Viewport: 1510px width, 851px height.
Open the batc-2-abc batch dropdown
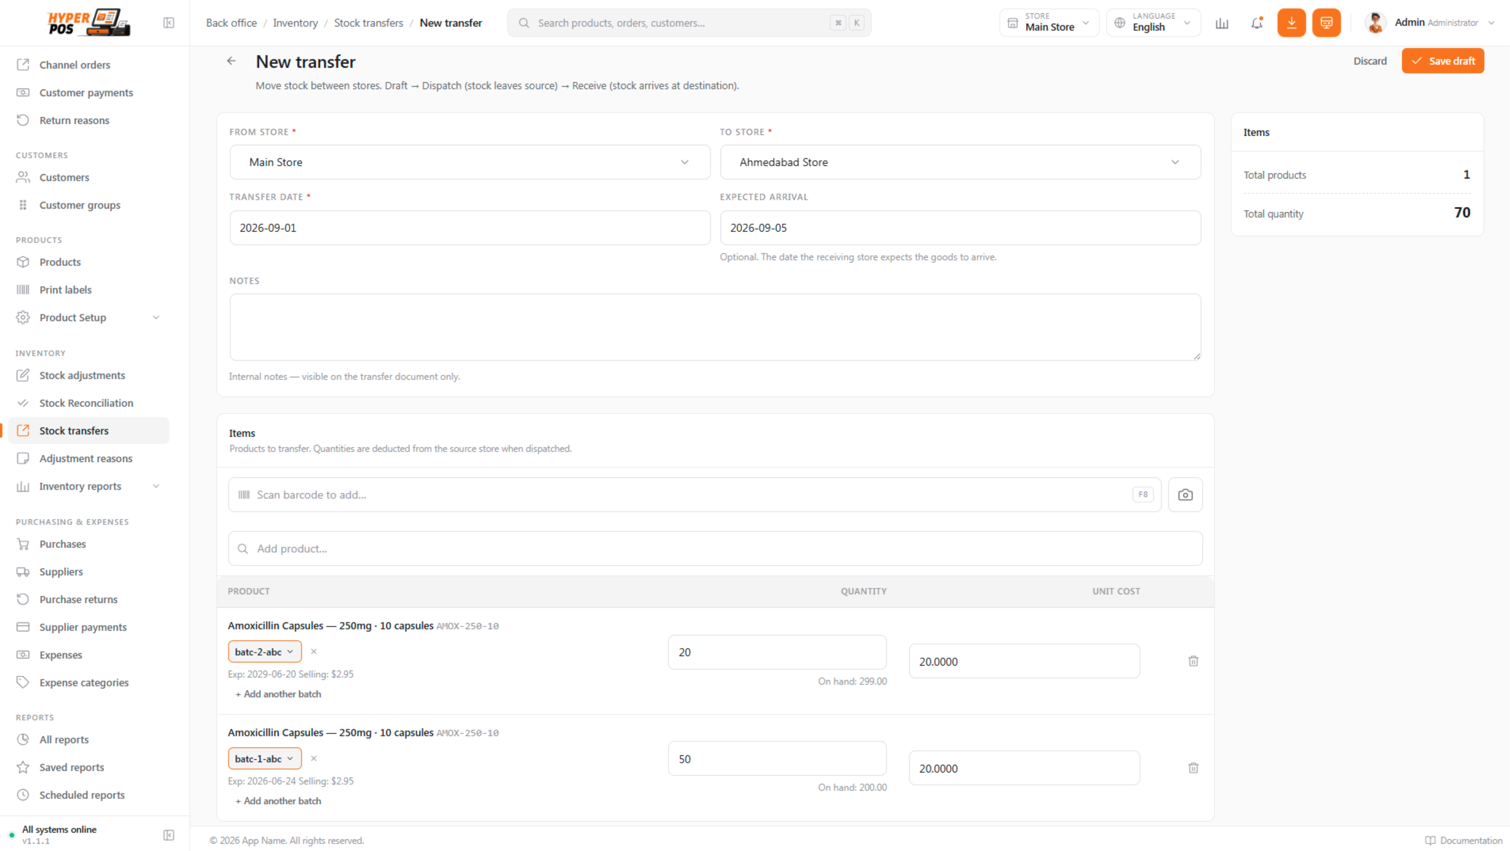tap(264, 652)
